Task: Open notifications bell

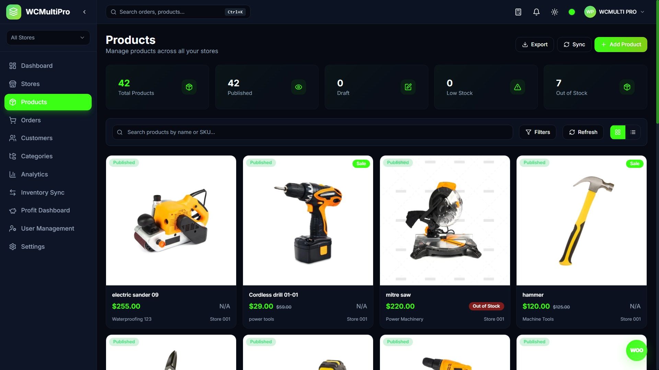Action: tap(536, 12)
